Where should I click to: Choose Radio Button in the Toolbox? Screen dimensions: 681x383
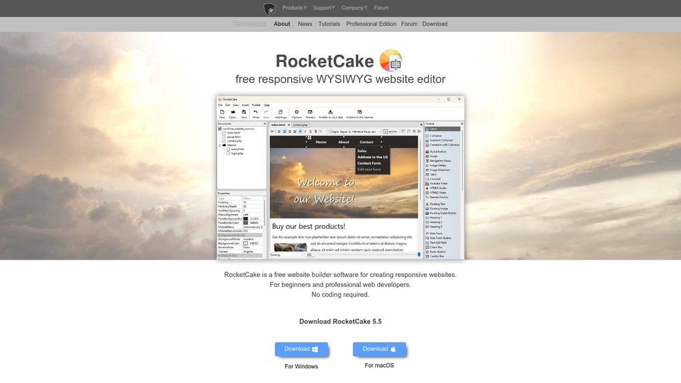click(x=436, y=252)
